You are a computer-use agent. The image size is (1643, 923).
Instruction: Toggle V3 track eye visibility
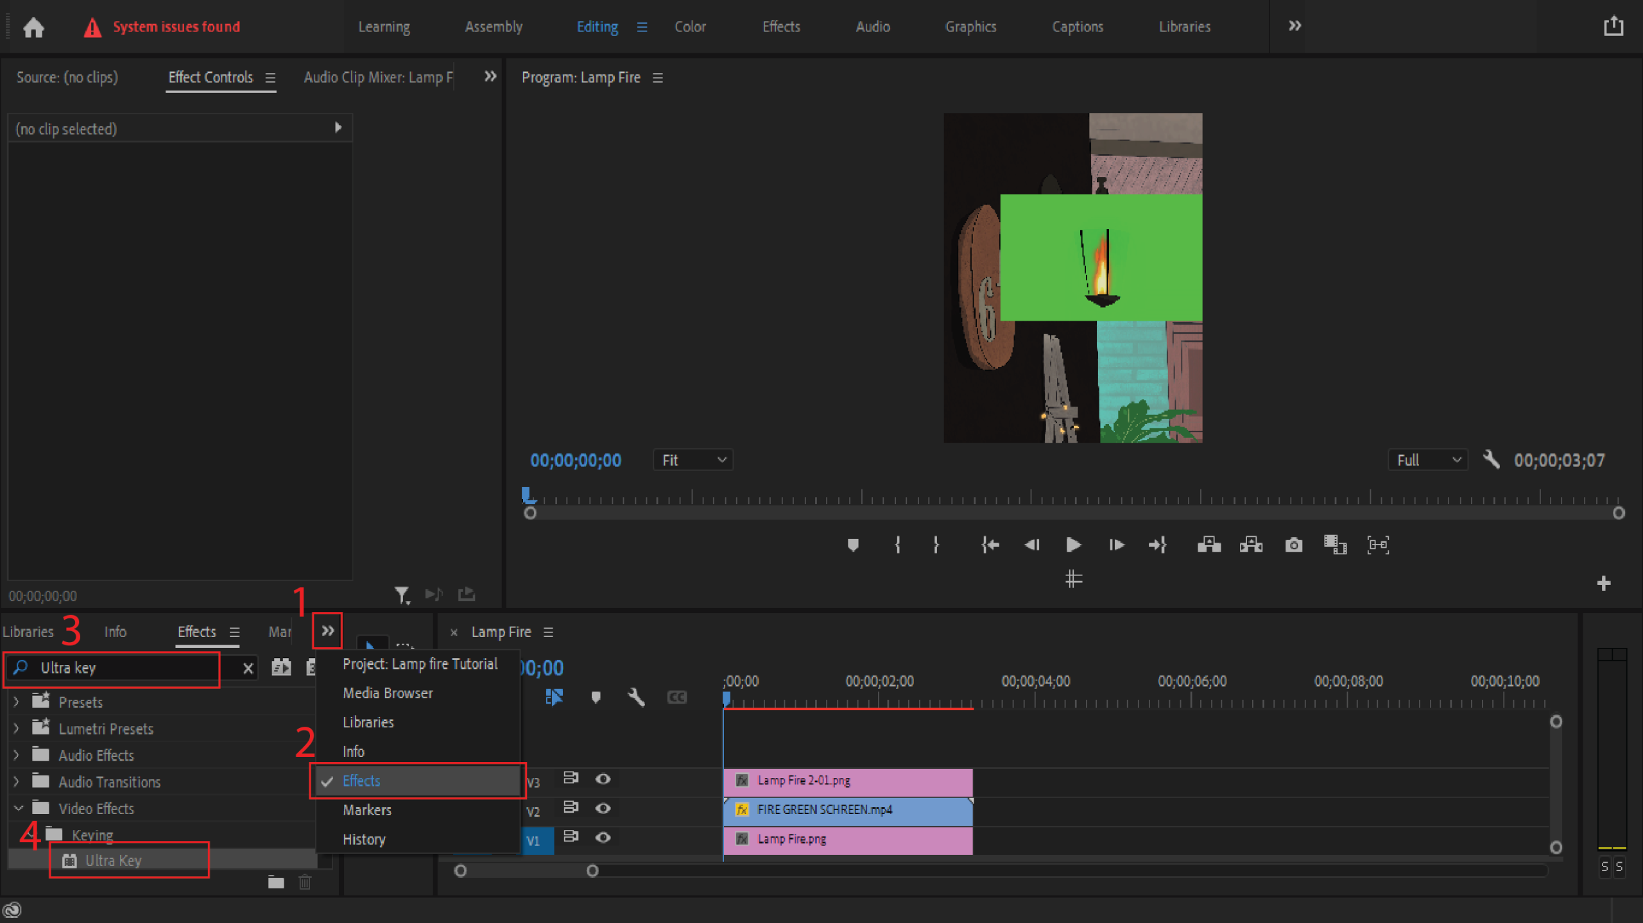click(603, 779)
